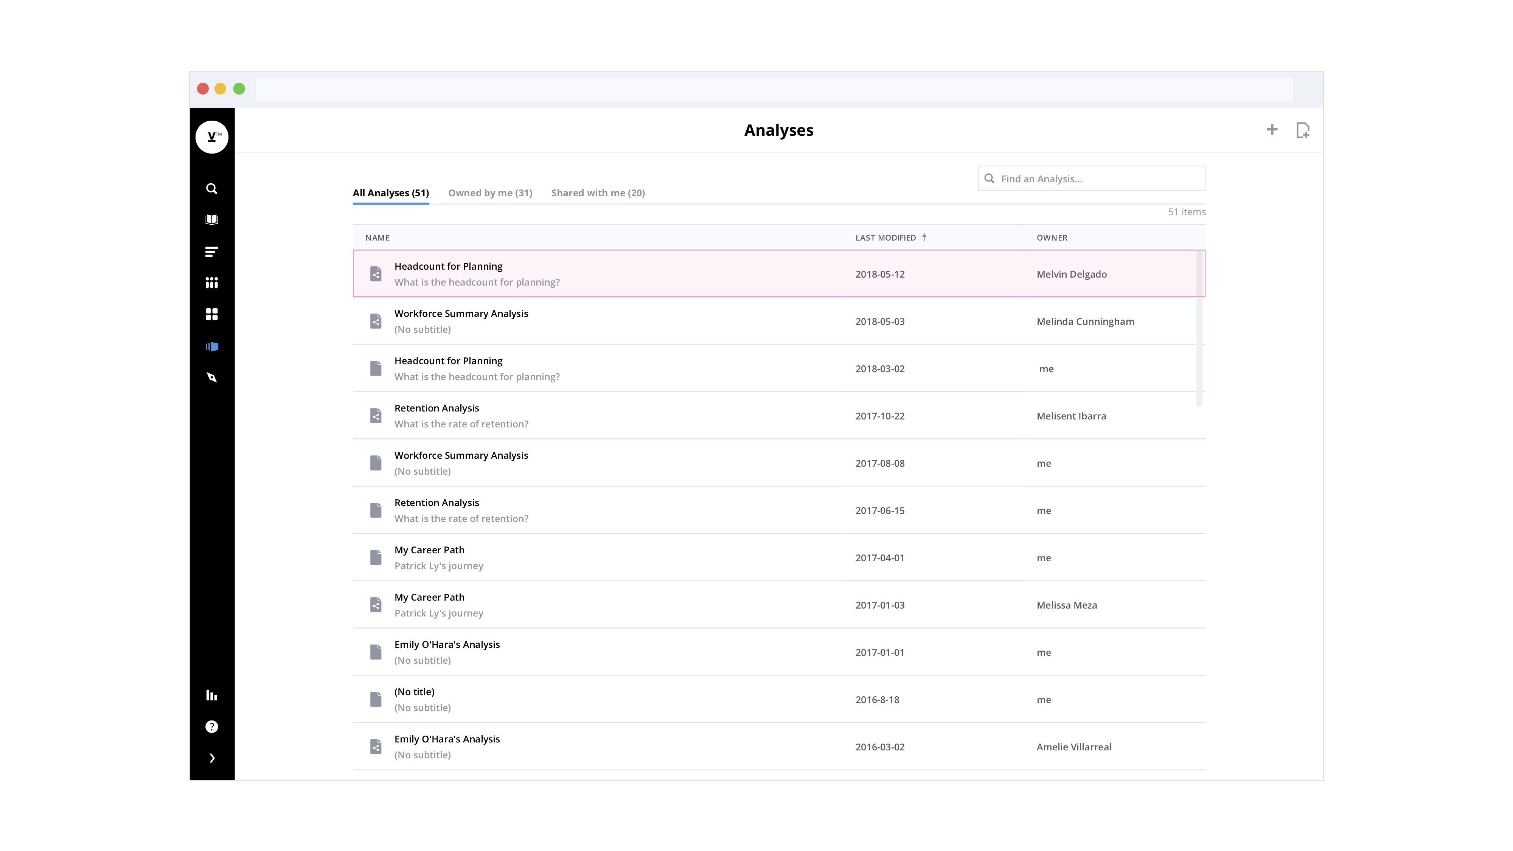Click owner name Melissa Meza
This screenshot has height=851, width=1513.
point(1067,605)
